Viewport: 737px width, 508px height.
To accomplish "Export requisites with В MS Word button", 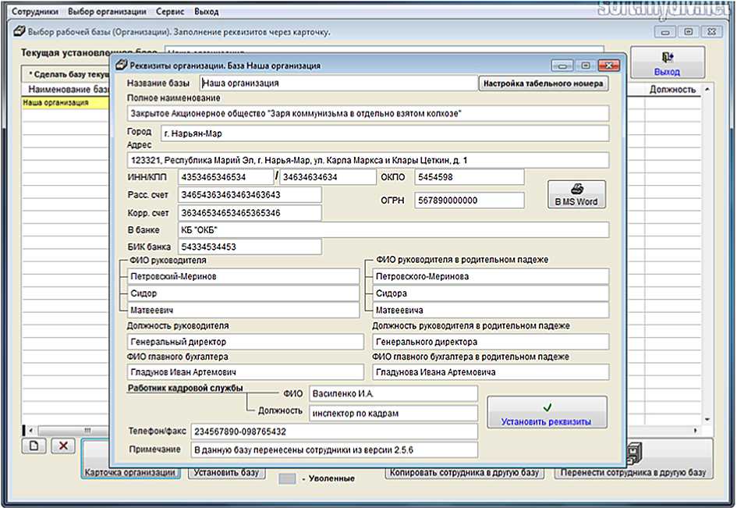I will 576,194.
